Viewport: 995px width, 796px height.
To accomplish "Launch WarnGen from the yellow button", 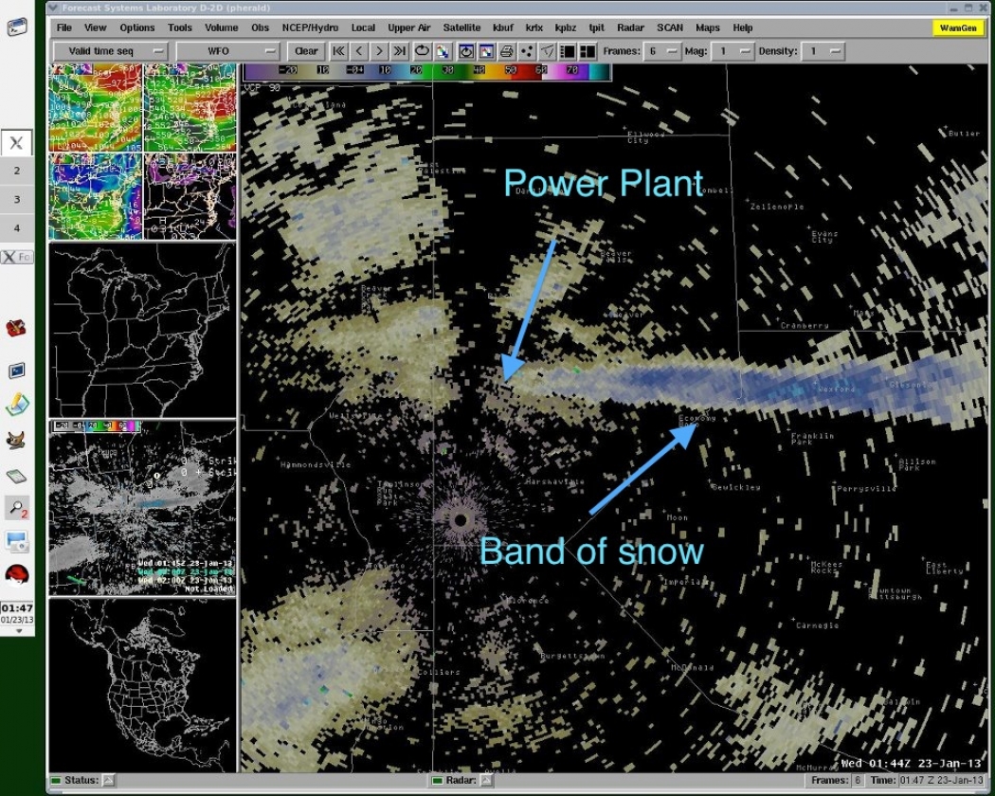I will [x=960, y=29].
